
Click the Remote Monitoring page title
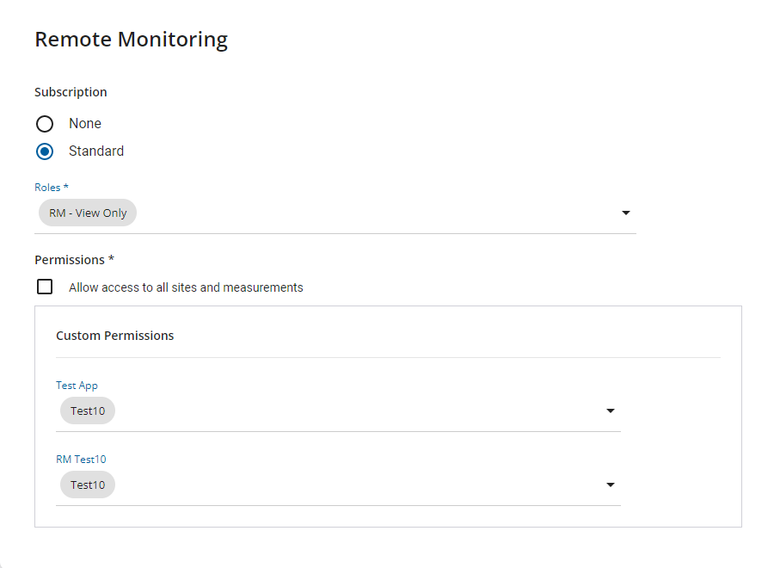131,40
